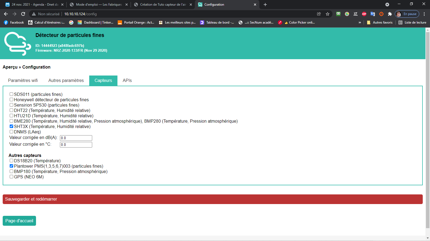Image resolution: width=430 pixels, height=241 pixels.
Task: Open the Google bookmark icon
Action: click(71, 22)
